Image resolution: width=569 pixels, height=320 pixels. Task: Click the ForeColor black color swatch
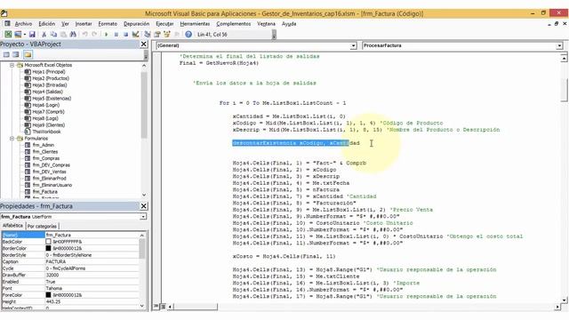tap(48, 295)
